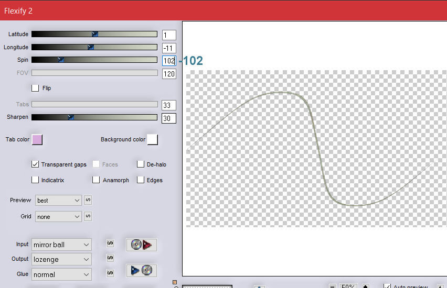Click the zoom out button beside 50%
Image resolution: width=447 pixels, height=288 pixels.
[x=332, y=286]
